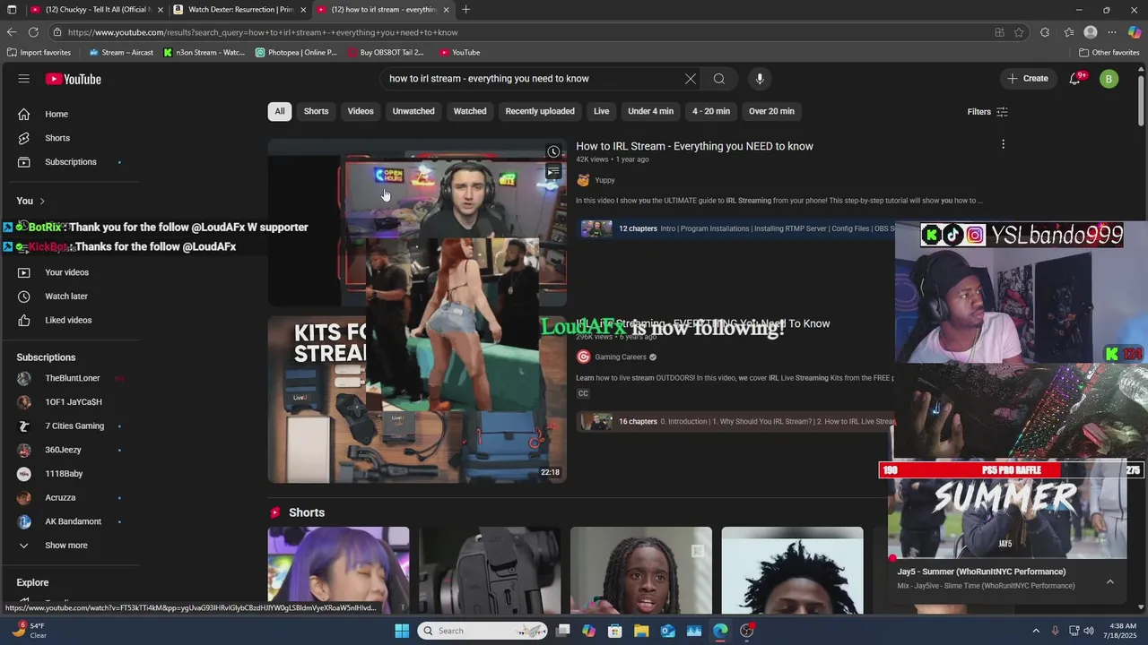This screenshot has width=1148, height=645.
Task: Select the Live filter chip
Action: click(601, 112)
